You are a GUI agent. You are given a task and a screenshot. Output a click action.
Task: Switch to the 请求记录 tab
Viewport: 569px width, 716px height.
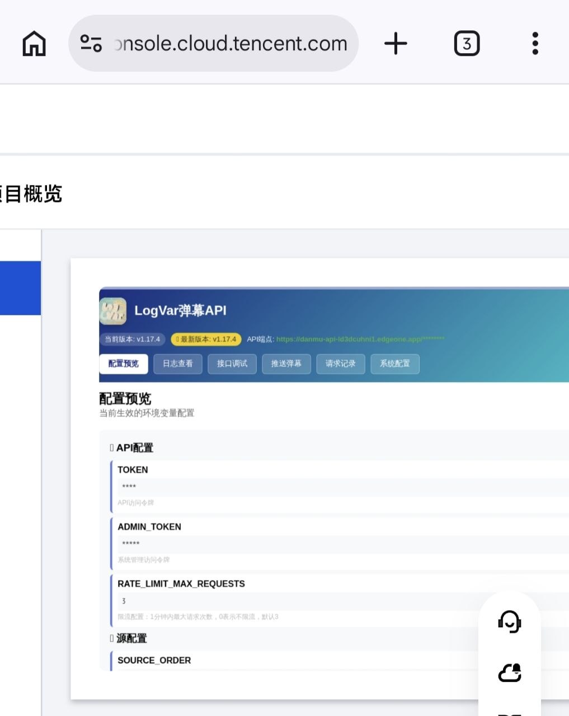coord(340,364)
